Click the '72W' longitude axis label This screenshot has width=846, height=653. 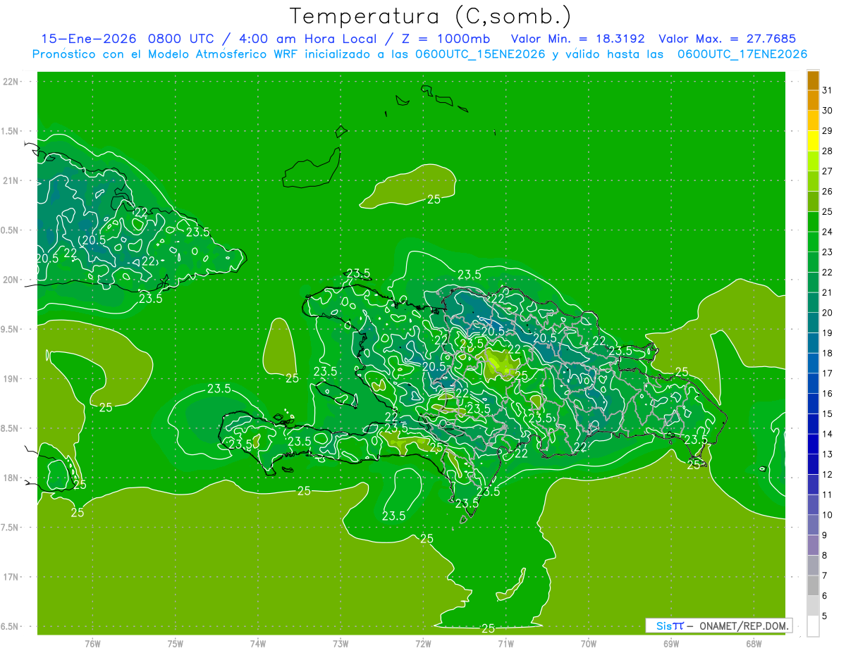(x=423, y=643)
